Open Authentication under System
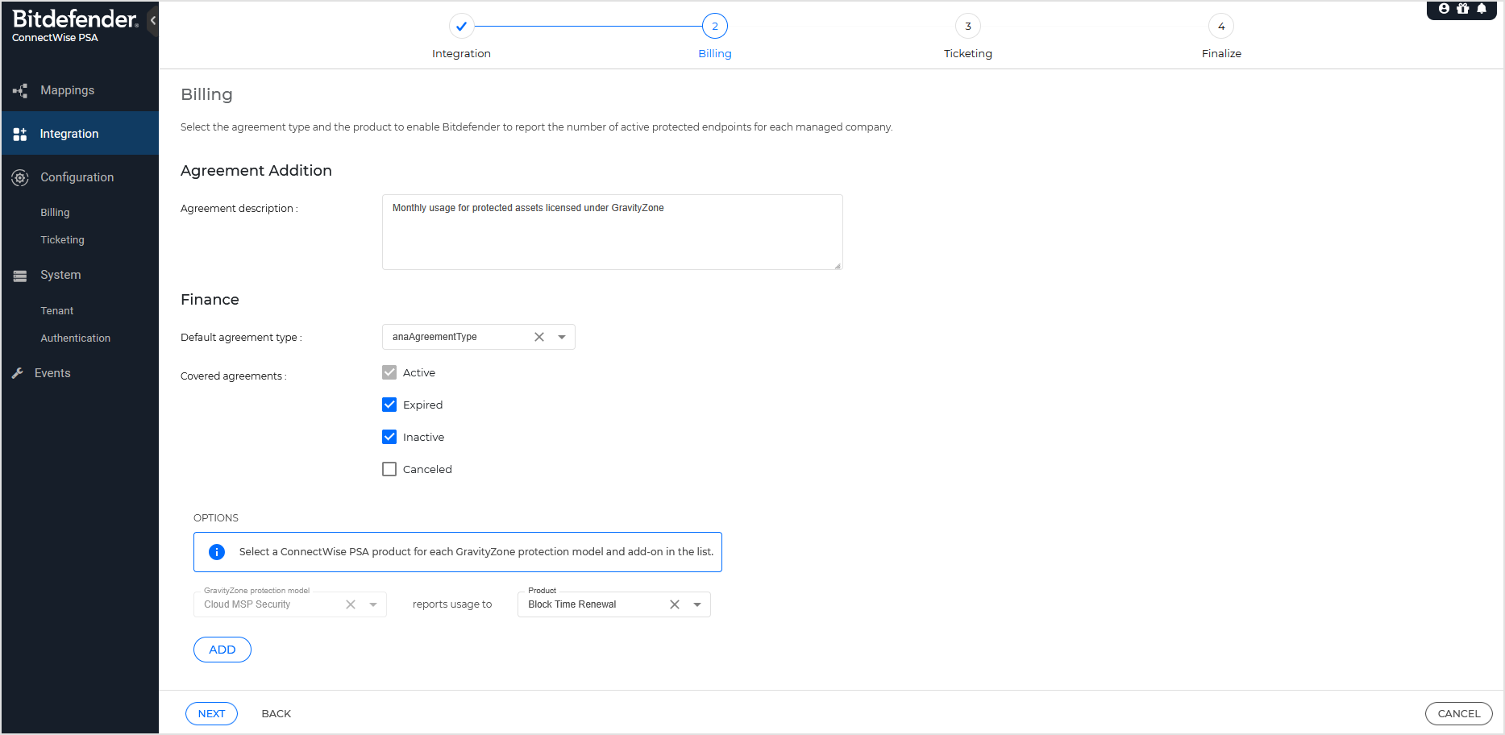Image resolution: width=1505 pixels, height=735 pixels. (x=75, y=338)
